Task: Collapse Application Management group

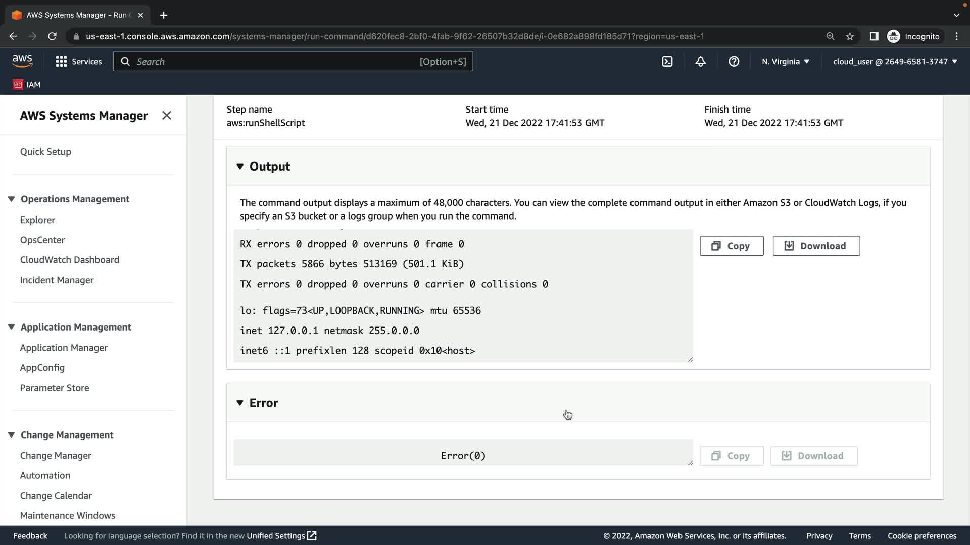Action: [x=11, y=327]
